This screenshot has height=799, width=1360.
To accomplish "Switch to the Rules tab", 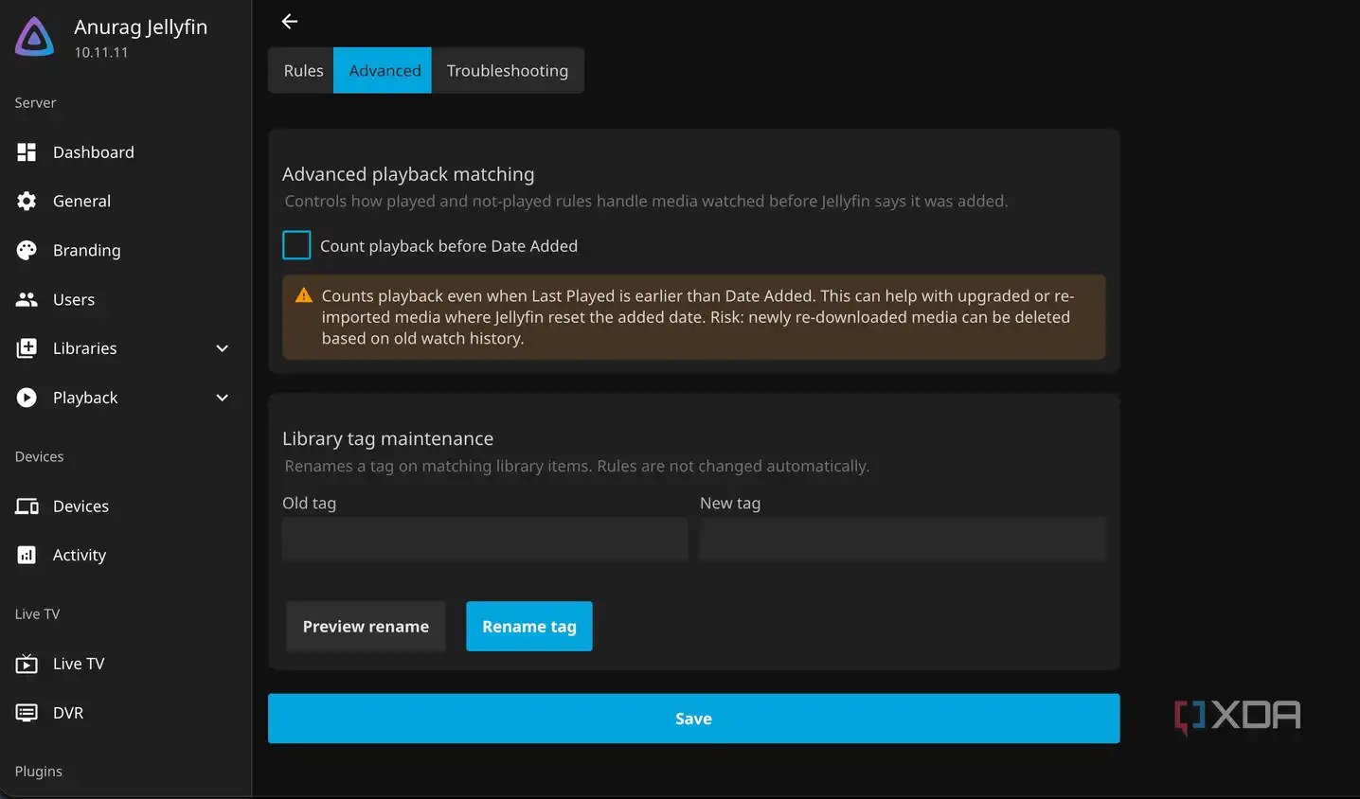I will coord(303,71).
